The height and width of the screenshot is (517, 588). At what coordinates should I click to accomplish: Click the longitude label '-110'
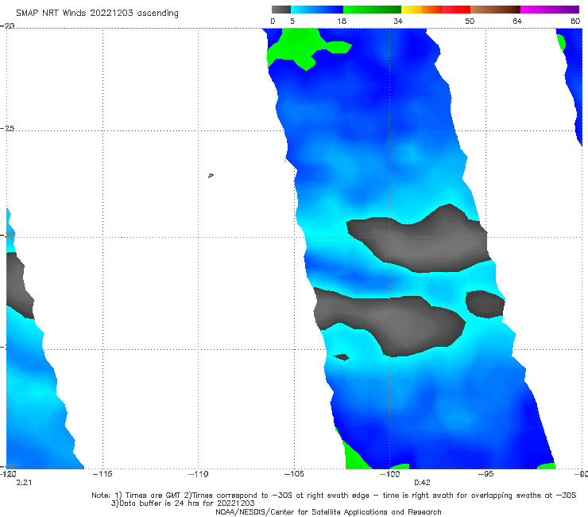(x=198, y=474)
